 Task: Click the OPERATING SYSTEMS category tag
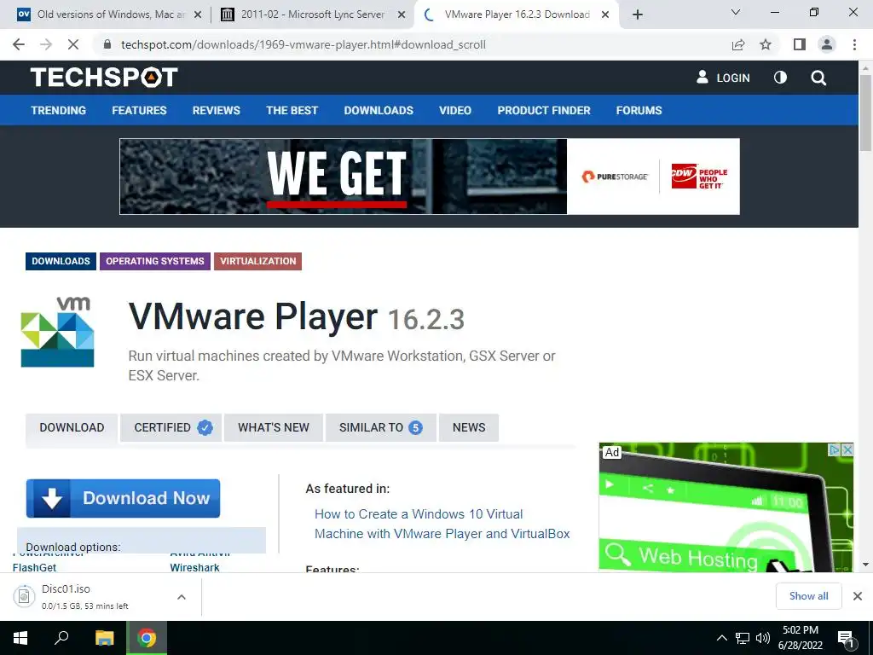pyautogui.click(x=155, y=261)
